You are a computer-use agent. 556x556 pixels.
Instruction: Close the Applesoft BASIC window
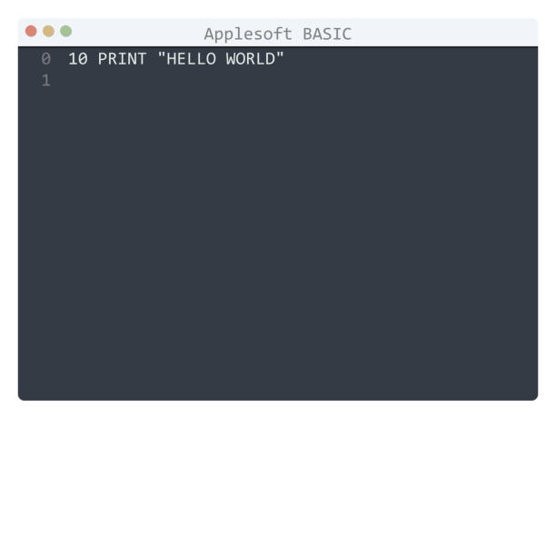pos(31,31)
